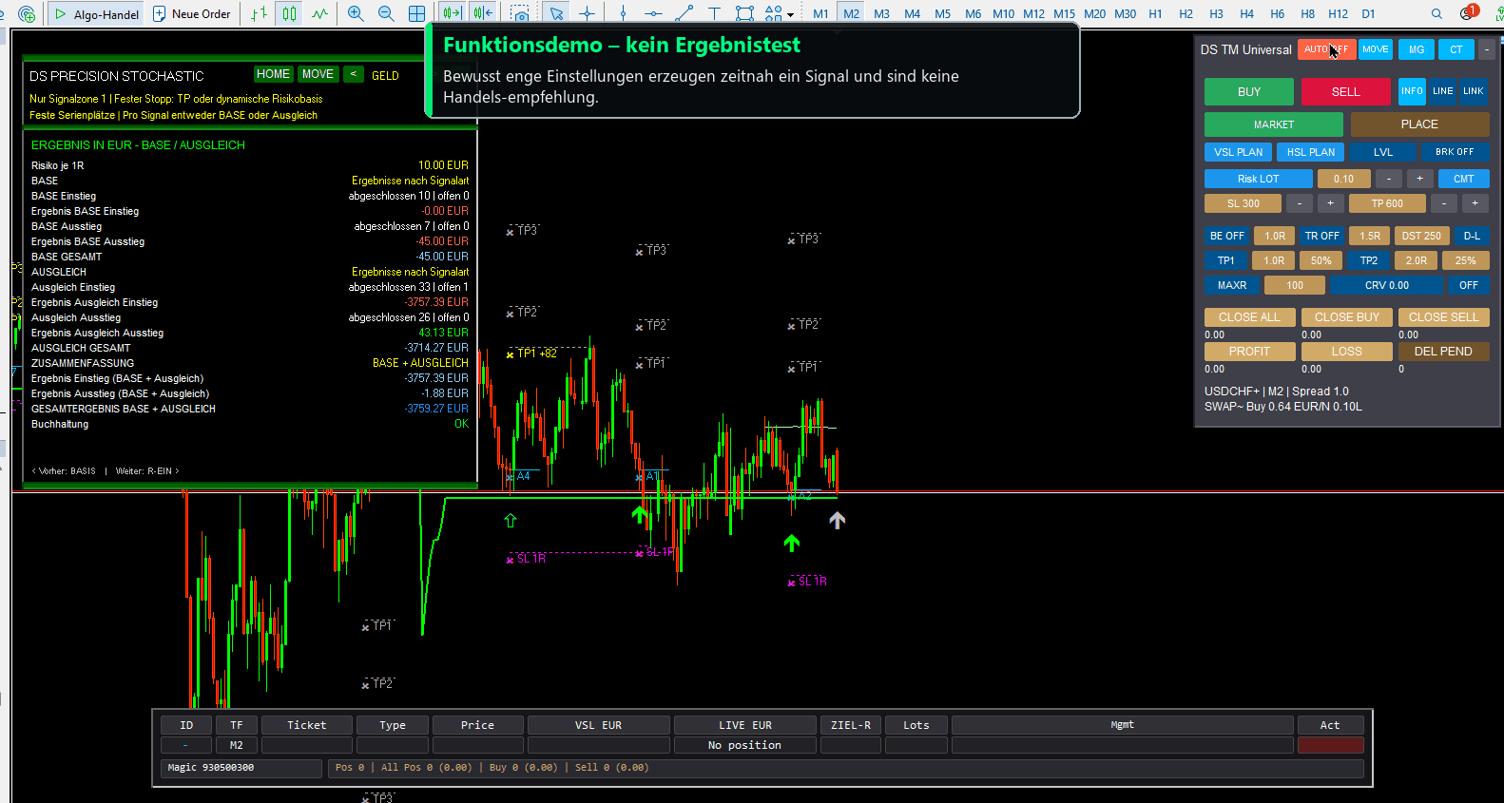Click the PLACE button

[1419, 124]
